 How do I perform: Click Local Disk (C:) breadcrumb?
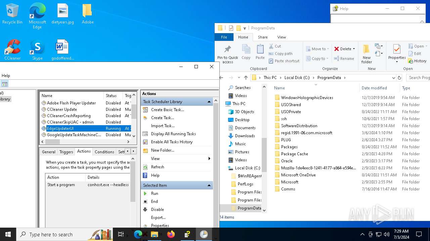297,78
